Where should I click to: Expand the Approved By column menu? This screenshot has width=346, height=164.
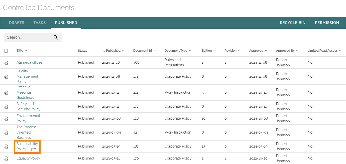coord(297,51)
